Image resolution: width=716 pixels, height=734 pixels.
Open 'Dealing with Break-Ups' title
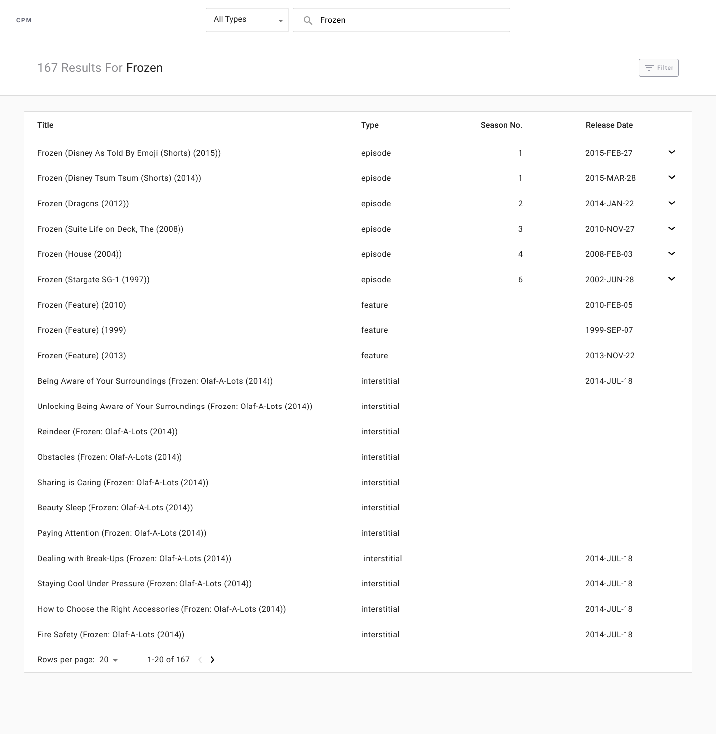(134, 559)
